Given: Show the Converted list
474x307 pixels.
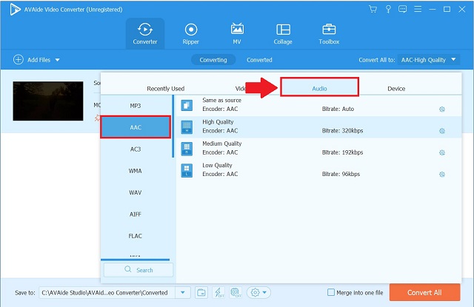Looking at the screenshot, I should [259, 60].
